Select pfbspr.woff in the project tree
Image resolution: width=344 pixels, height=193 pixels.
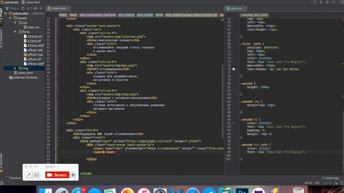(34, 64)
